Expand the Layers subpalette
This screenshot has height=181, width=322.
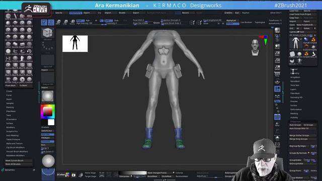point(293,89)
